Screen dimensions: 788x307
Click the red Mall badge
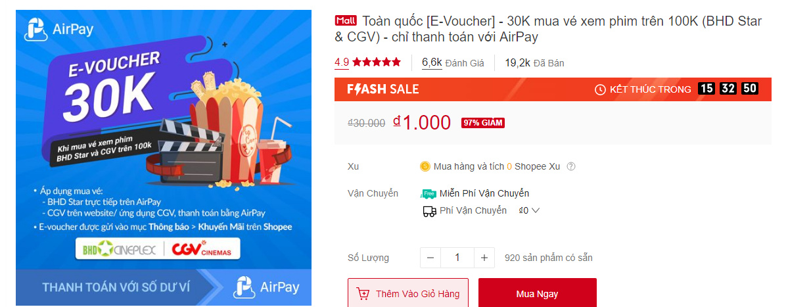tap(346, 20)
